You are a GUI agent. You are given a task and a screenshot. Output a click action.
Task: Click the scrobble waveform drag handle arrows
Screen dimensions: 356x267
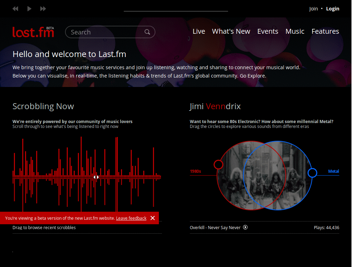click(96, 177)
